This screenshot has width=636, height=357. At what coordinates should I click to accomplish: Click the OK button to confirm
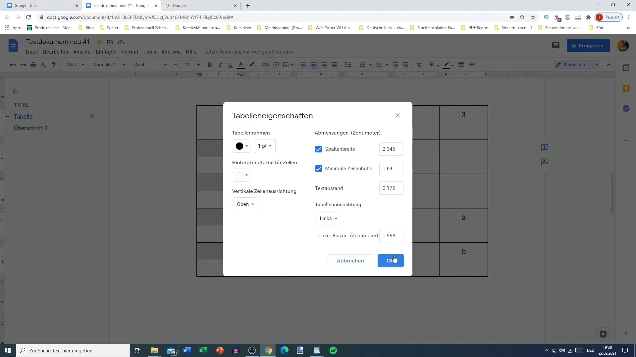pyautogui.click(x=390, y=260)
